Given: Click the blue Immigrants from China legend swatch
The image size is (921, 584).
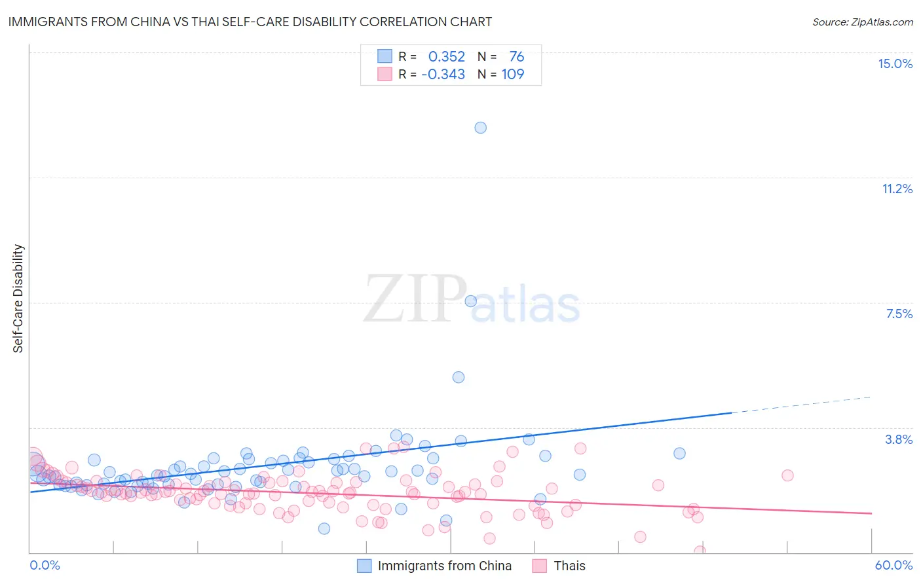Looking at the screenshot, I should 364,566.
